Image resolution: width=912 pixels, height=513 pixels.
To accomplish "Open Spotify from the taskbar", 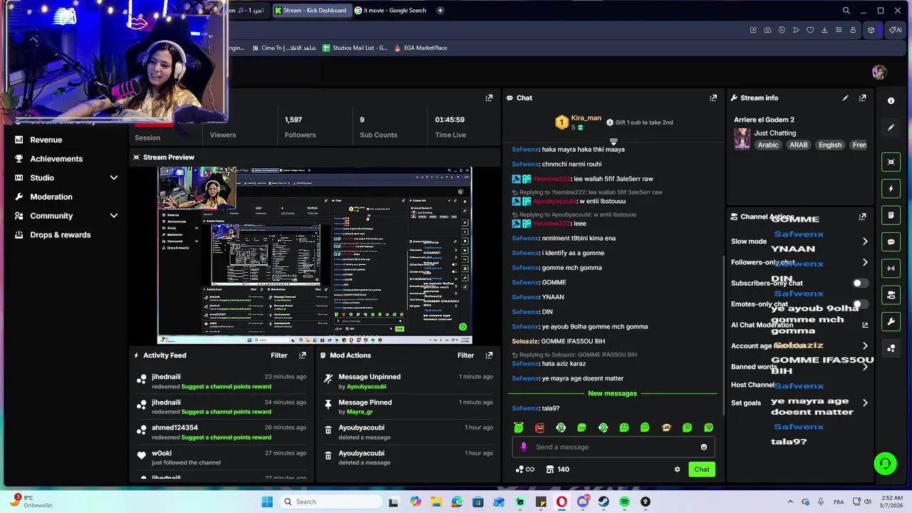I will [x=624, y=502].
